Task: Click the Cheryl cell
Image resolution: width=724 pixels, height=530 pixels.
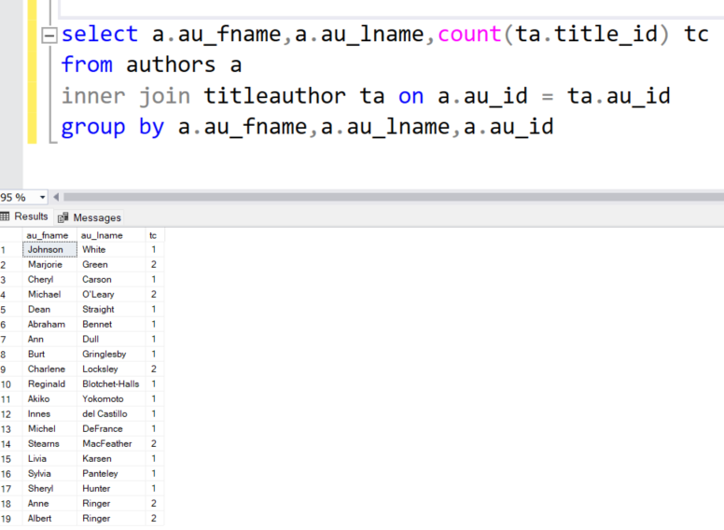Action: point(49,279)
